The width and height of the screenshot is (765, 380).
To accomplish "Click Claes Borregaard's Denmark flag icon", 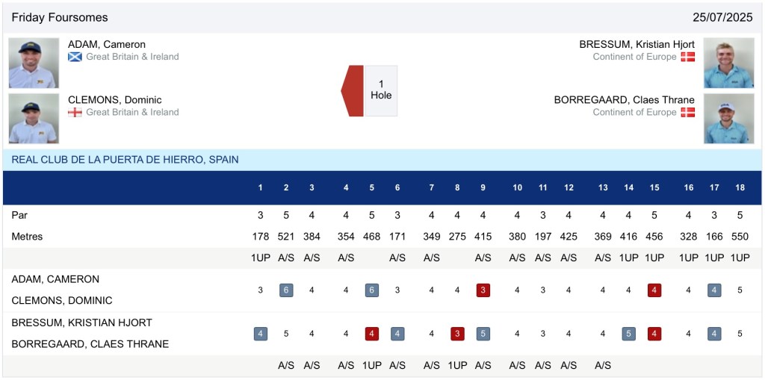I will [687, 113].
